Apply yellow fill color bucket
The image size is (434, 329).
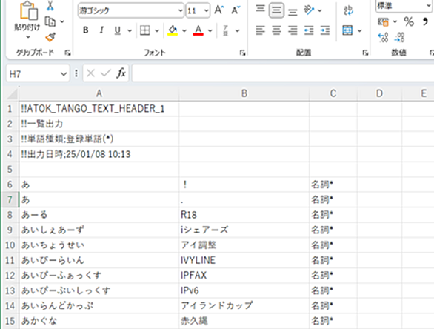click(173, 30)
